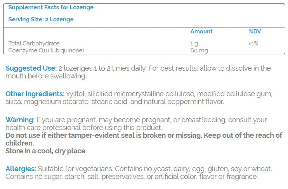This screenshot has height=189, width=288.
Task: Click the "Suggested Use:" label
Action: [x=31, y=68]
